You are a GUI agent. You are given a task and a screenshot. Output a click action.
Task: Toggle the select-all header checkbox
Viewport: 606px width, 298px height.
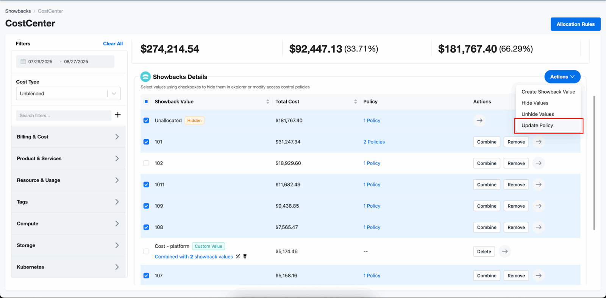[146, 102]
